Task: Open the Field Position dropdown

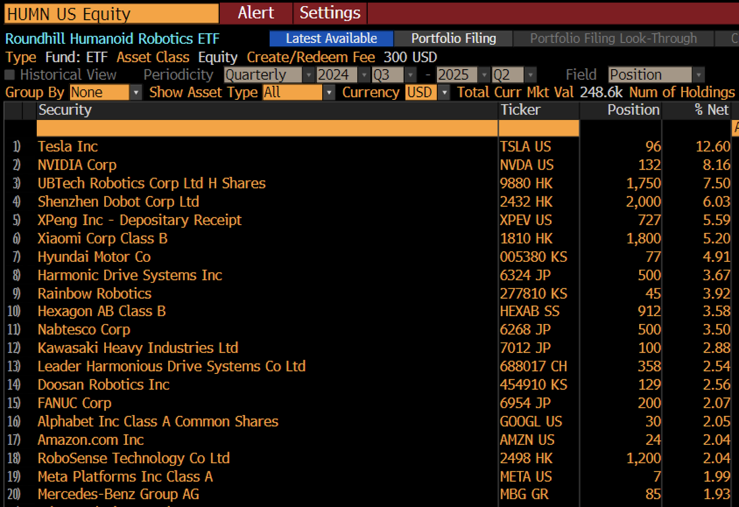Action: (656, 75)
